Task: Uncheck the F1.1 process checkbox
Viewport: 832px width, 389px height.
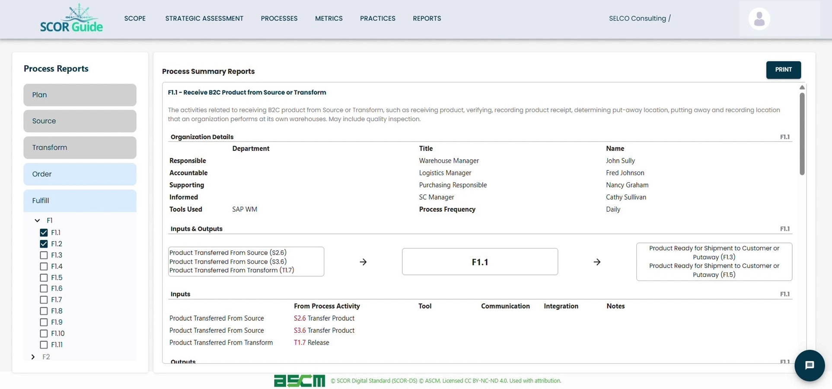Action: (44, 233)
